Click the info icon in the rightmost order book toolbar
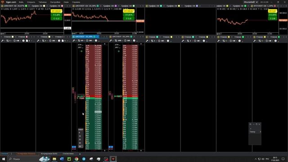Image resolution: width=288 pixels, height=162 pixels. 275,40
